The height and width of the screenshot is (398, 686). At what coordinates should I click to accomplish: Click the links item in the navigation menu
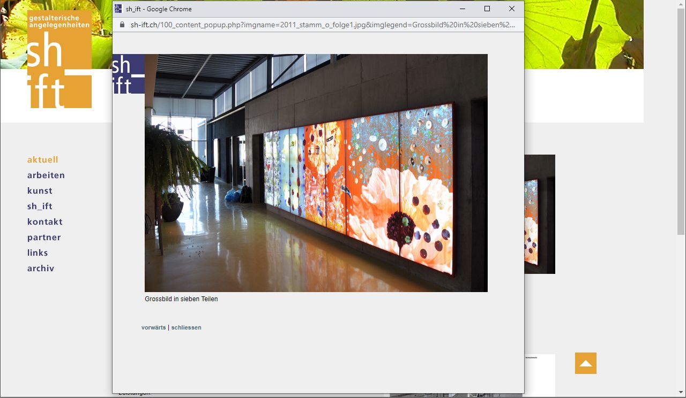pyautogui.click(x=38, y=253)
